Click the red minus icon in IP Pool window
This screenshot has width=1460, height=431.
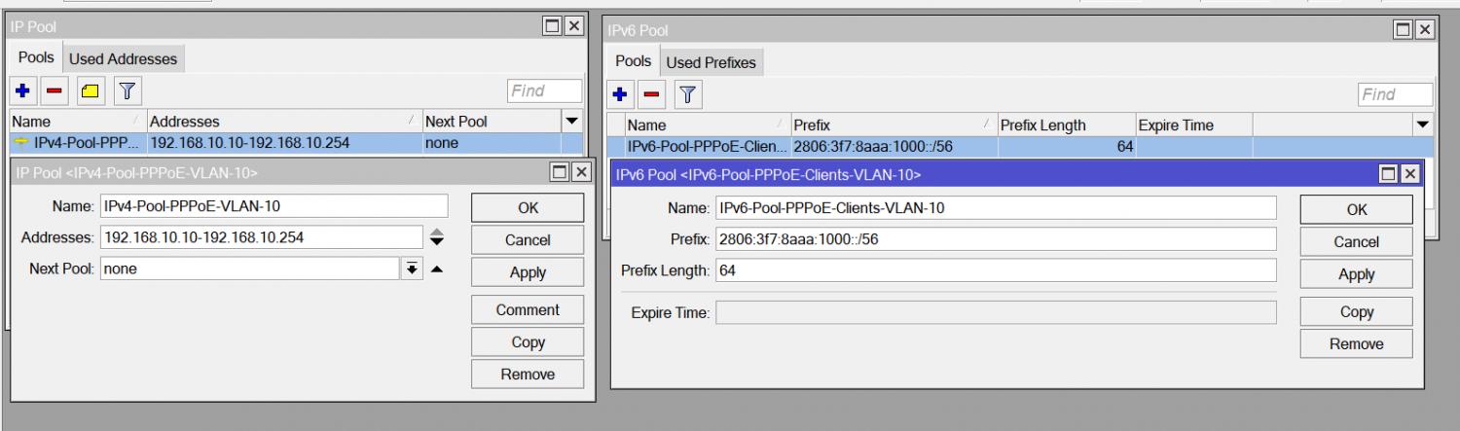pyautogui.click(x=55, y=91)
